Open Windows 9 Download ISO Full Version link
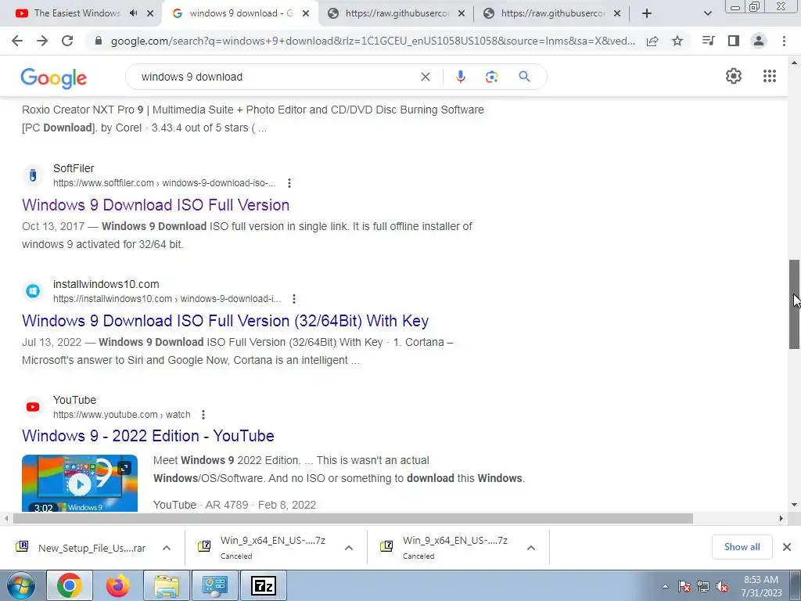This screenshot has width=801, height=601. coord(156,205)
